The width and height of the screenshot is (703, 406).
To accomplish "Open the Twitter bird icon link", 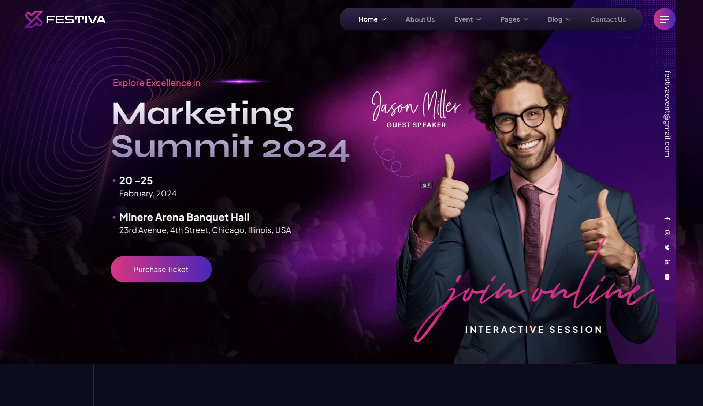I will click(x=667, y=248).
